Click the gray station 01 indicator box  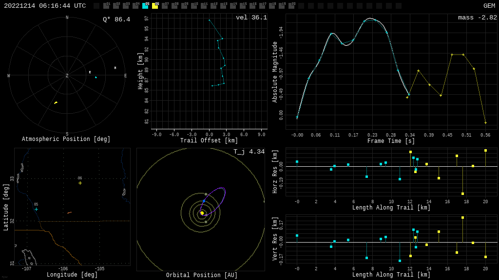point(106,6)
